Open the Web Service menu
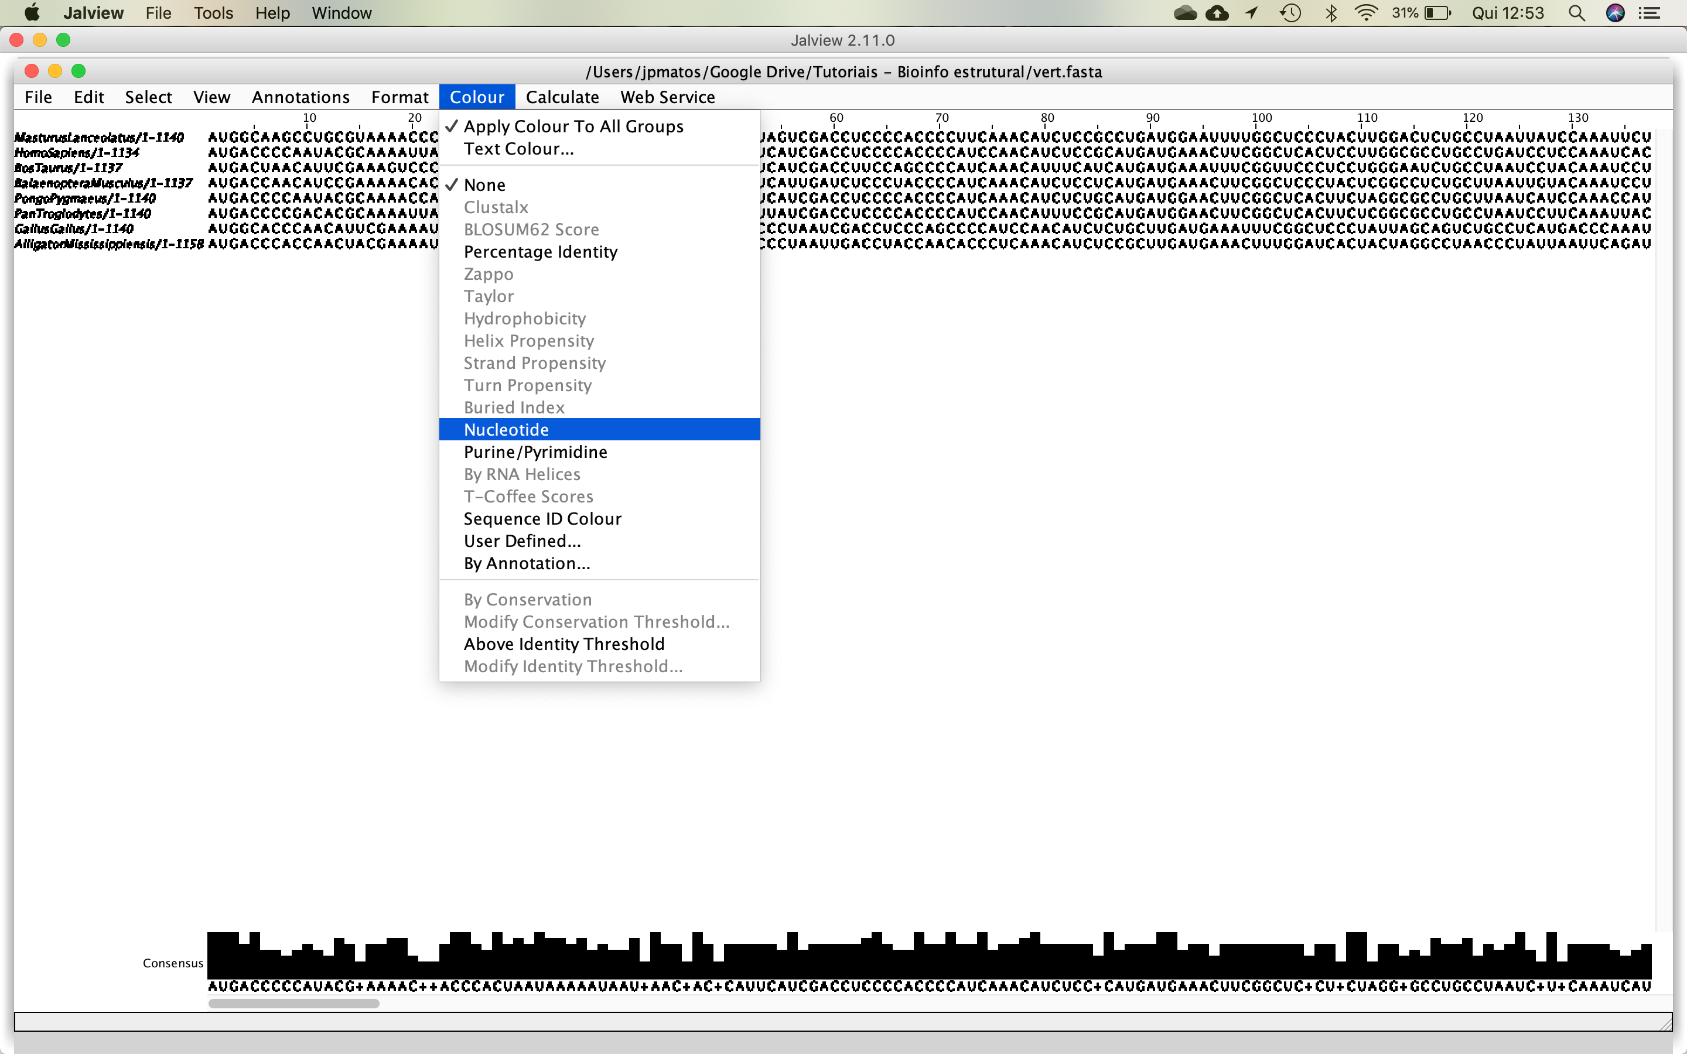Viewport: 1687px width, 1054px height. pyautogui.click(x=667, y=97)
